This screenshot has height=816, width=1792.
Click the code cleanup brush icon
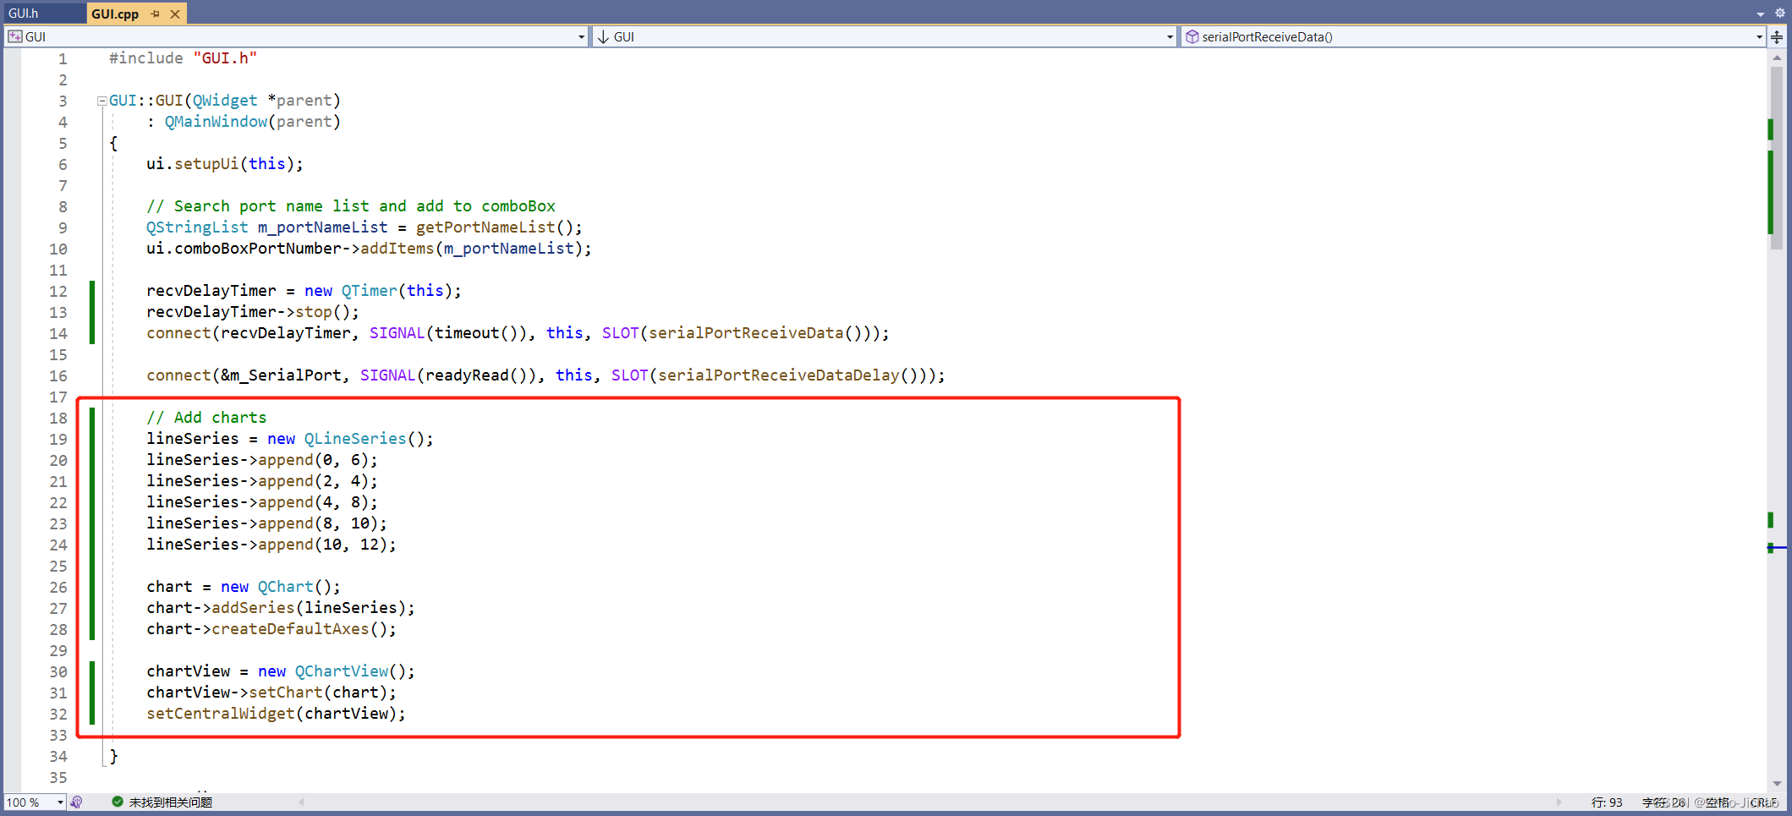pyautogui.click(x=77, y=802)
